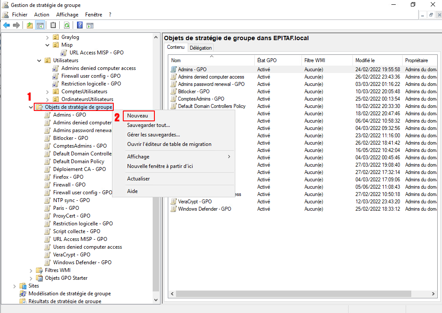The height and width of the screenshot is (313, 442).
Task: Open Help with the blue question mark icon
Action: click(x=80, y=25)
